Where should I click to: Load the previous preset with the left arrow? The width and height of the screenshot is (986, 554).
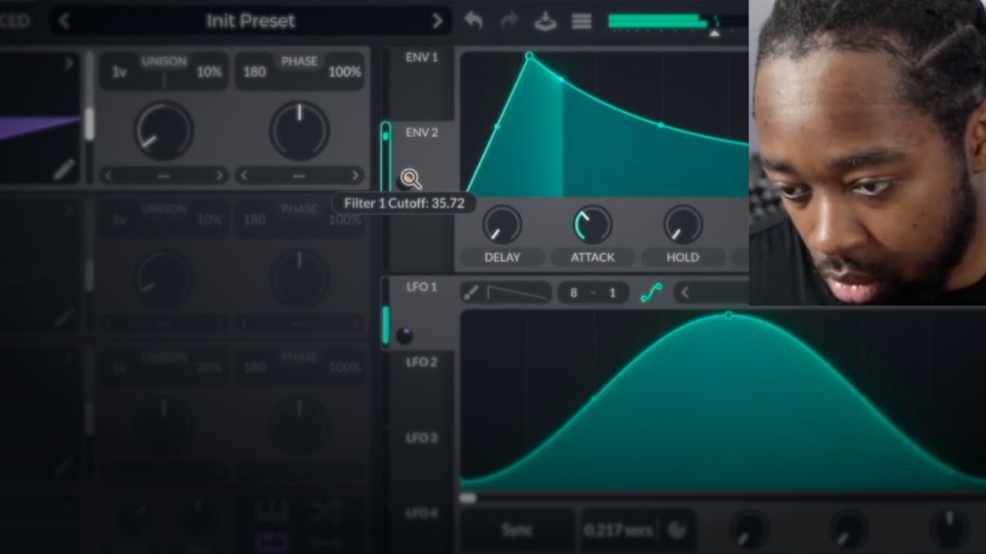coord(65,21)
